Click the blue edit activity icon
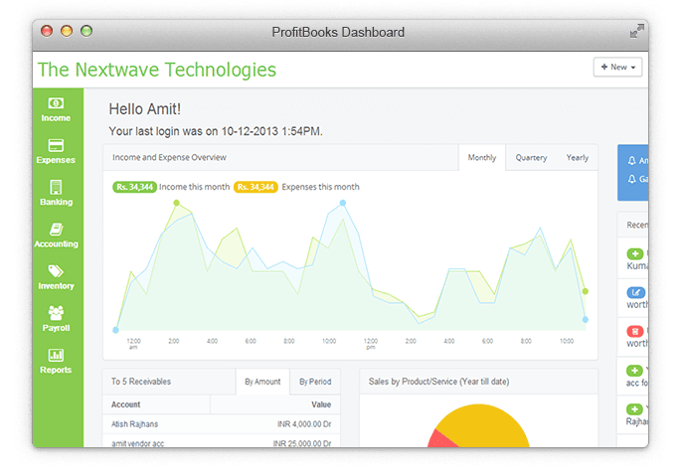This screenshot has height=476, width=679. coord(635,292)
